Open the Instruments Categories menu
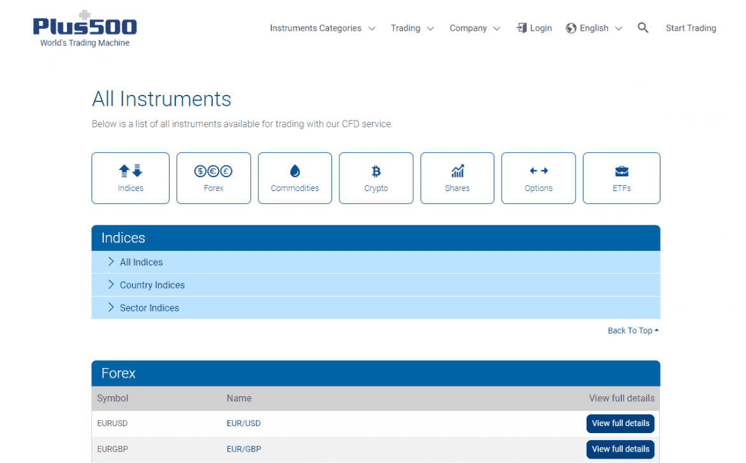Screen dimensions: 746x463 [x=322, y=28]
